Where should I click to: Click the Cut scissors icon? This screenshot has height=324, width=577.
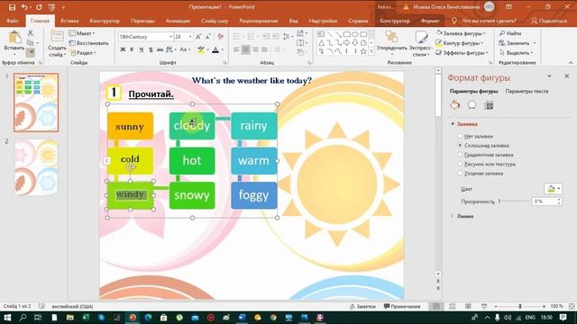tap(31, 33)
